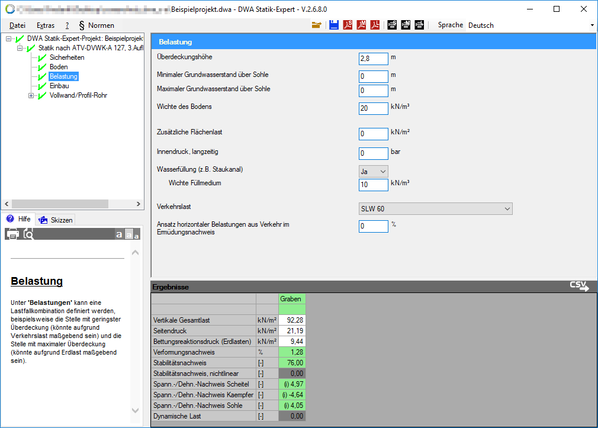598x428 pixels.
Task: Expand the Vollwand/Profil-Rohr tree node
Action: [31, 95]
